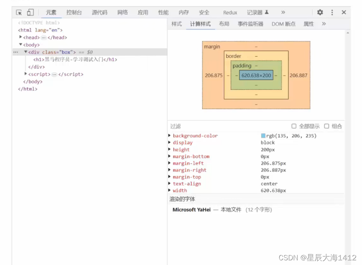Click the content box 620.638×200
This screenshot has height=265, width=362.
point(256,75)
